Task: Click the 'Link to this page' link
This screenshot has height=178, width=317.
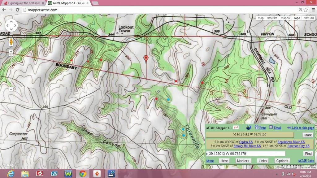Action: [303, 128]
